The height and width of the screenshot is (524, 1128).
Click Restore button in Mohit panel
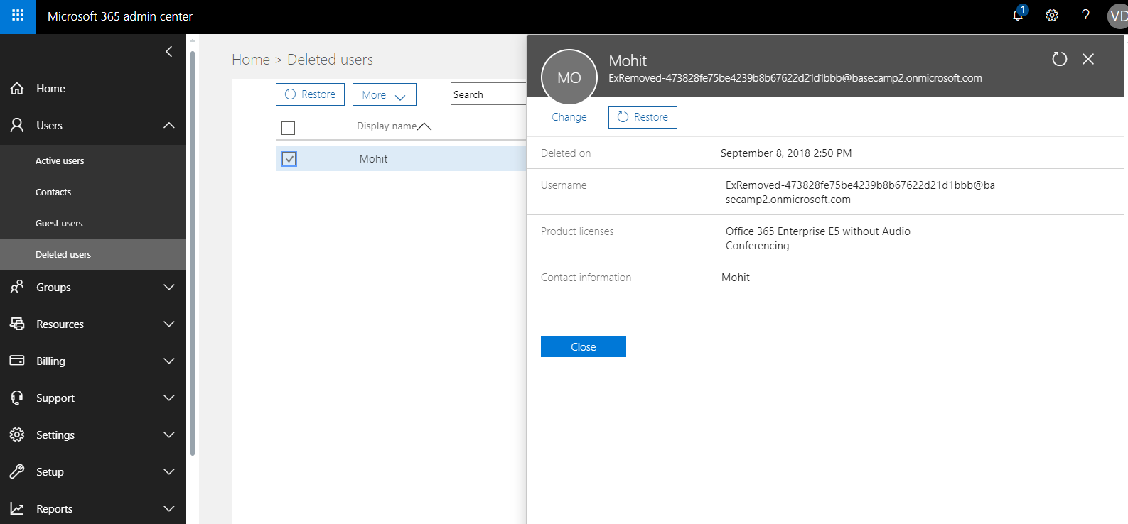(643, 117)
